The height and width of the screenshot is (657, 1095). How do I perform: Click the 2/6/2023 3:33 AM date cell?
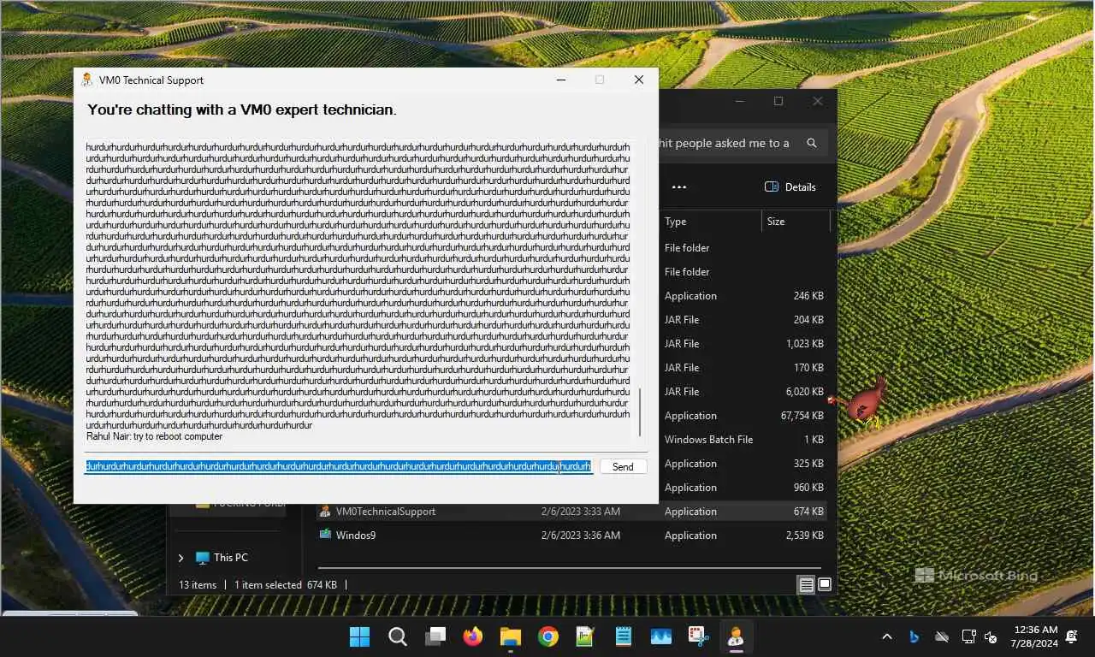pos(580,512)
